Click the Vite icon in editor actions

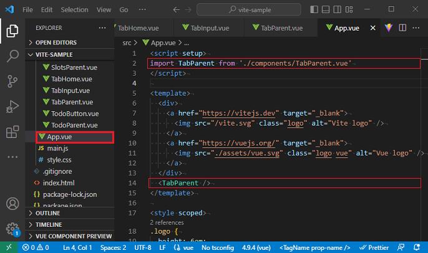(389, 28)
